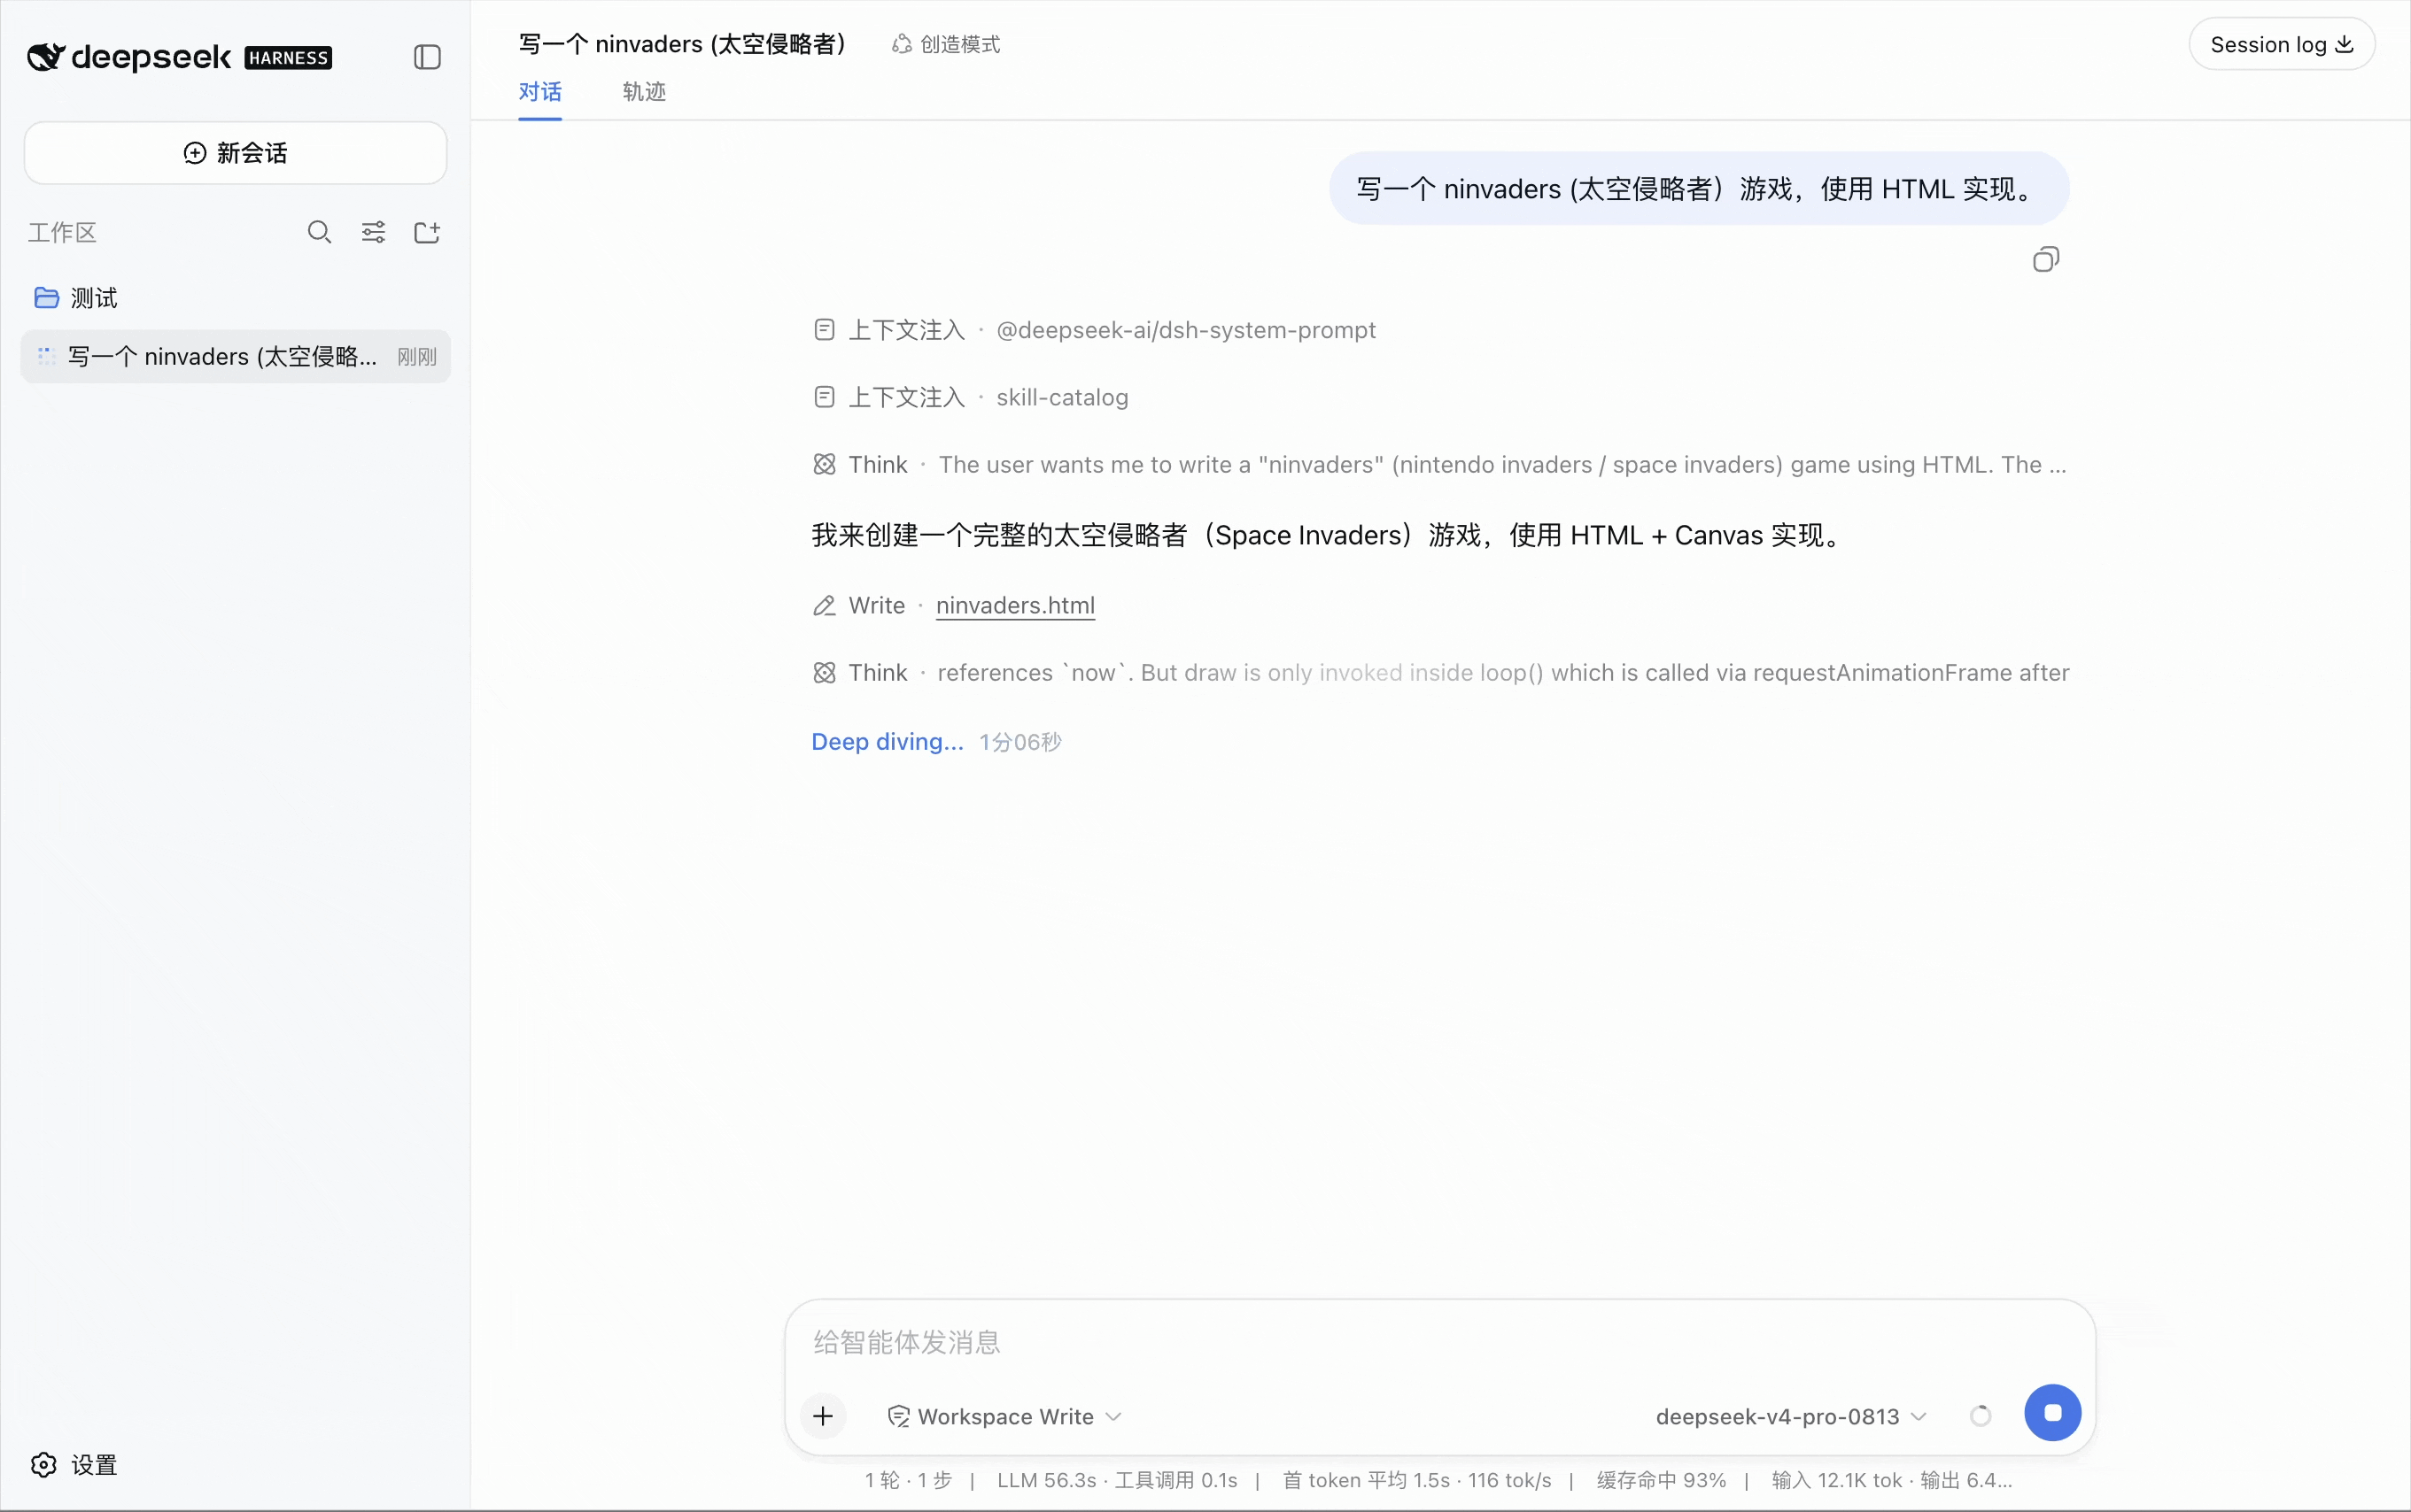Viewport: 2411px width, 1512px height.
Task: Click the LLM 56.3s timing stat
Action: 1046,1480
